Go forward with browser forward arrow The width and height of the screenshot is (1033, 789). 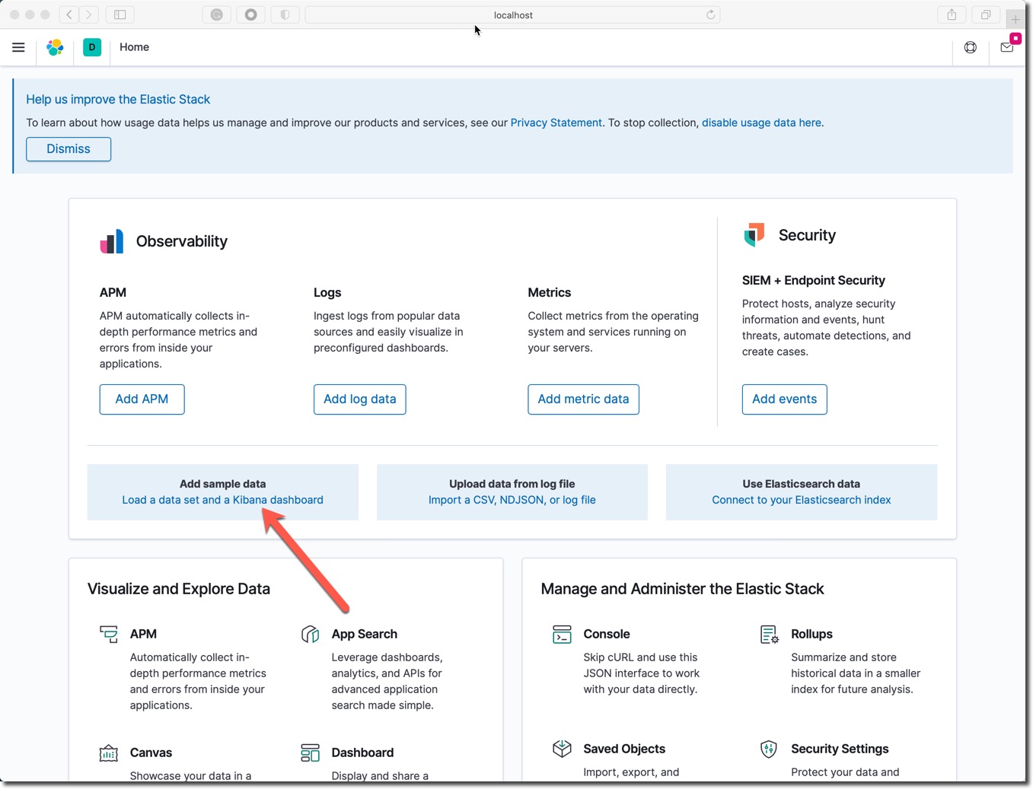tap(89, 14)
